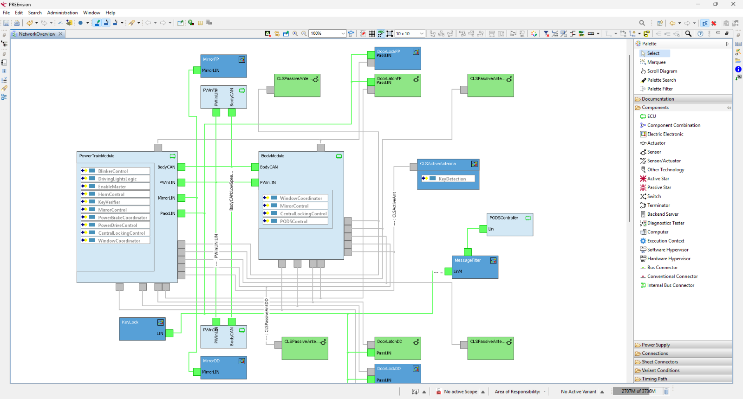Click Palette Filter tool
743x399 pixels.
(656, 89)
